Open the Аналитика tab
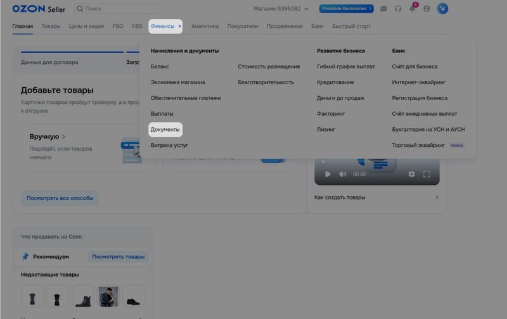Screen dimensions: 507x319 coord(205,26)
